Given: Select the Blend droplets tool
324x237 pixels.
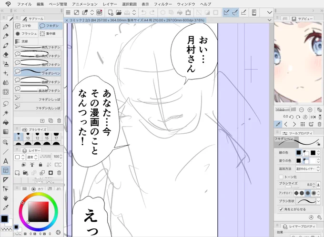Looking at the screenshot, I should pos(6,83).
